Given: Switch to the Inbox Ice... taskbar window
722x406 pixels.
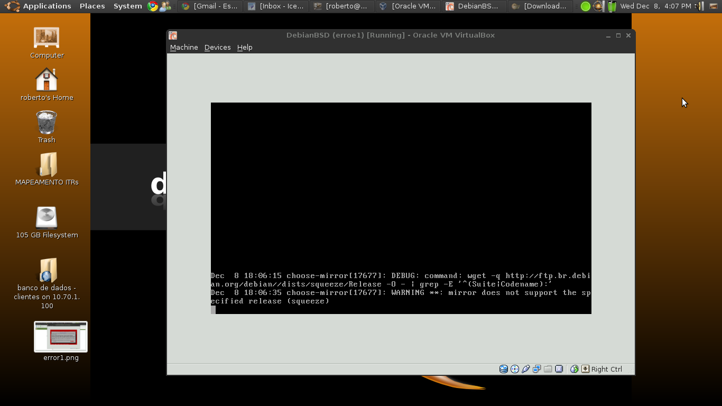Looking at the screenshot, I should (x=276, y=6).
